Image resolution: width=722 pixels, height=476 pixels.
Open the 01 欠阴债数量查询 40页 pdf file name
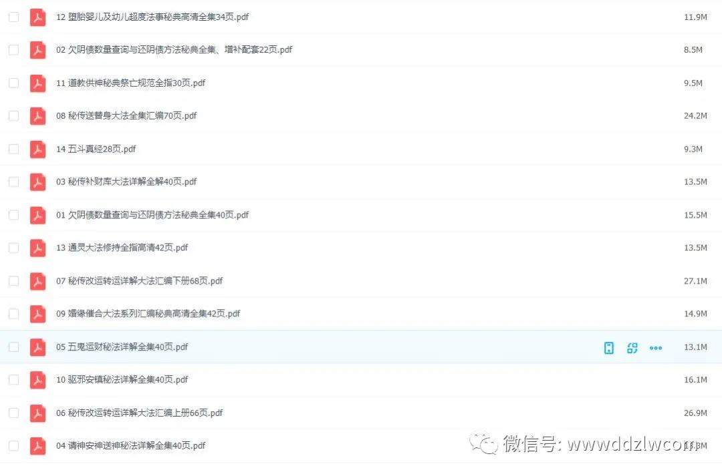(152, 215)
